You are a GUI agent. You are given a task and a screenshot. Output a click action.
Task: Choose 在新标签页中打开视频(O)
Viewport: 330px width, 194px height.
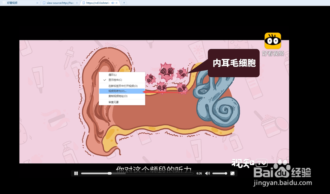pyautogui.click(x=122, y=85)
